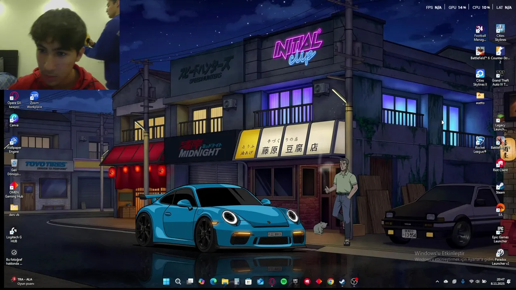Image resolution: width=516 pixels, height=290 pixels.
Task: Select the 'ders vb' folder on desktop
Action: click(x=14, y=210)
